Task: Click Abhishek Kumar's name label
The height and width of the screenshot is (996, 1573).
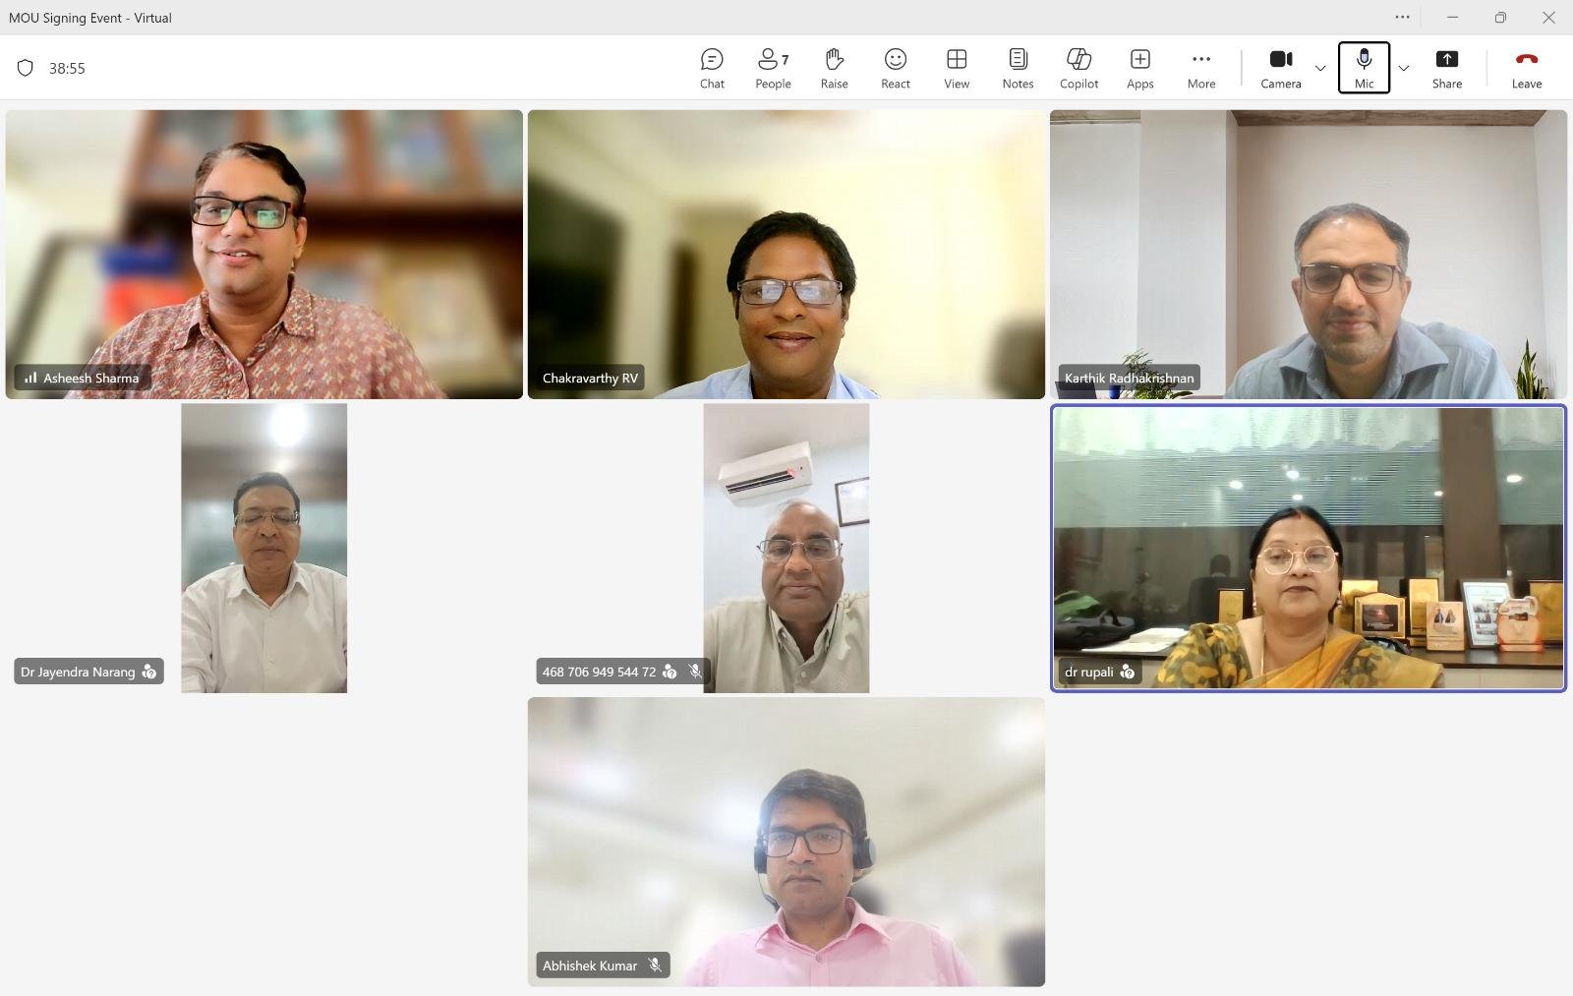Action: [x=590, y=966]
